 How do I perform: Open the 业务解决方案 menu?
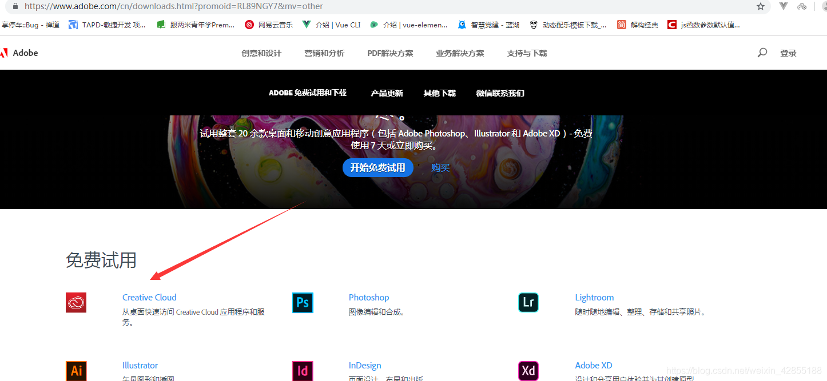pos(460,53)
